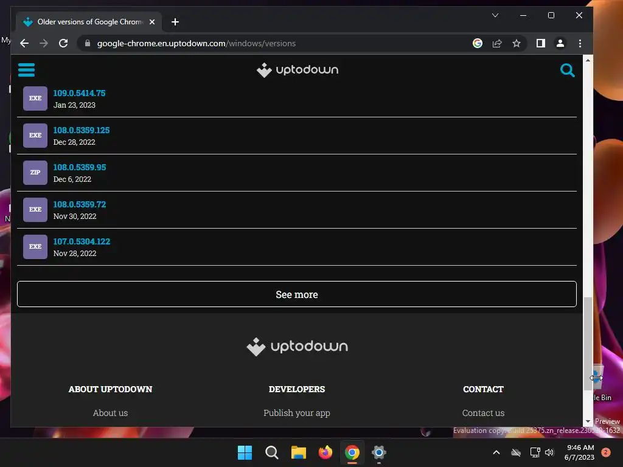Reload the page with the refresh icon

(63, 43)
